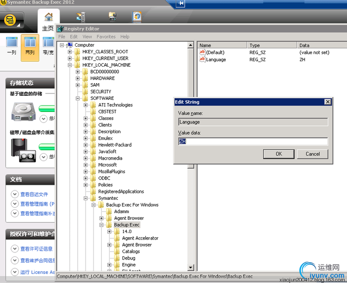
Task: Click folder icon of Symantec key
Action: click(93, 198)
